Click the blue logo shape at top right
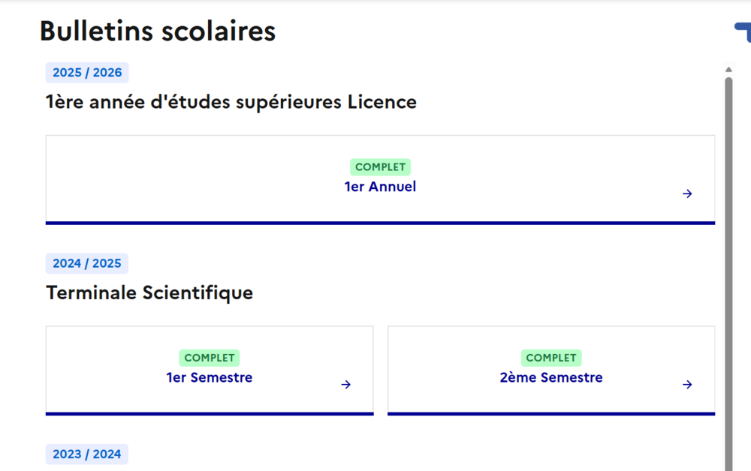 pos(743,31)
